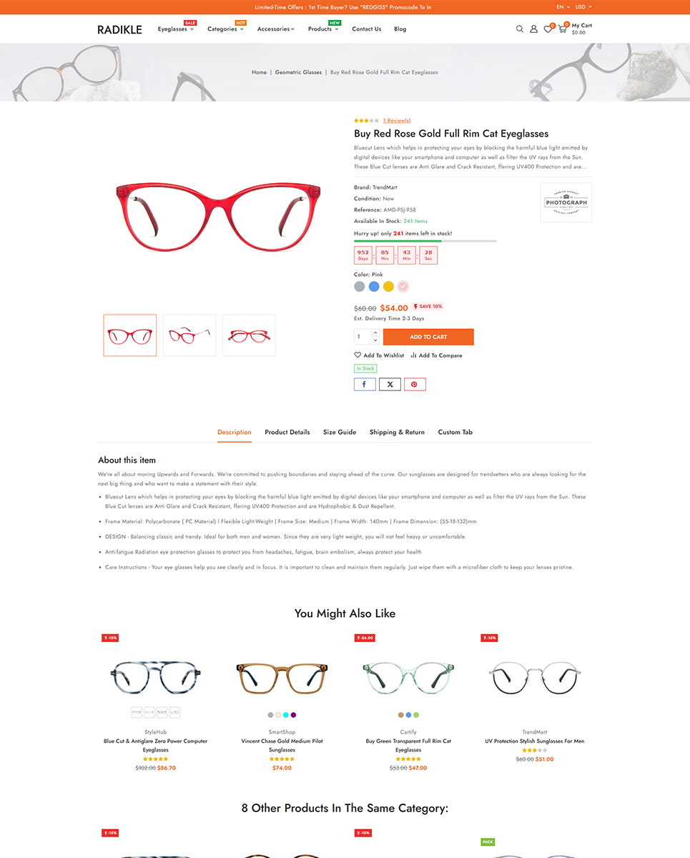
Task: Select the blue color option
Action: pos(374,287)
